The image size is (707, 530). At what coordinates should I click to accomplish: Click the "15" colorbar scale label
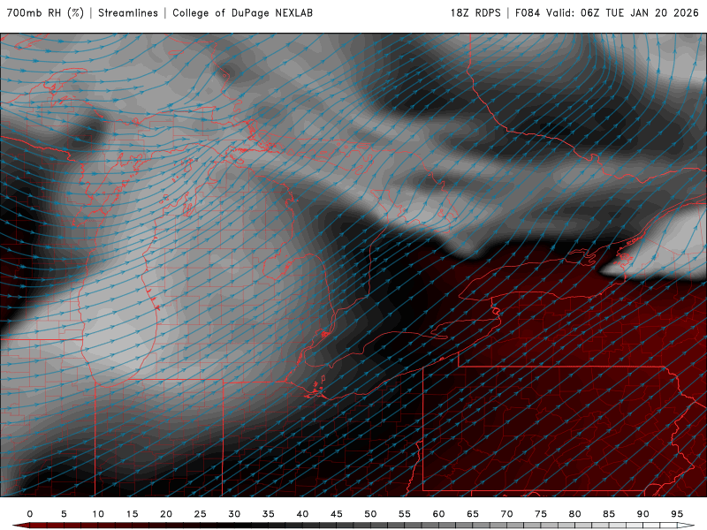click(132, 514)
